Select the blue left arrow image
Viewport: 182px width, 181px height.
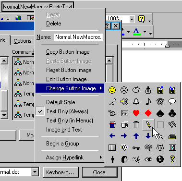coord(112,136)
